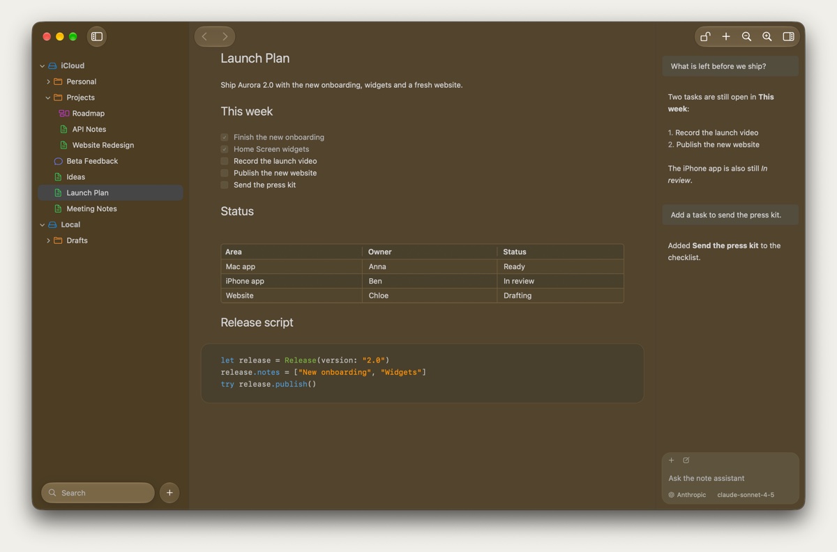The image size is (837, 552).
Task: Open the Anthropic provider selector
Action: click(x=687, y=495)
